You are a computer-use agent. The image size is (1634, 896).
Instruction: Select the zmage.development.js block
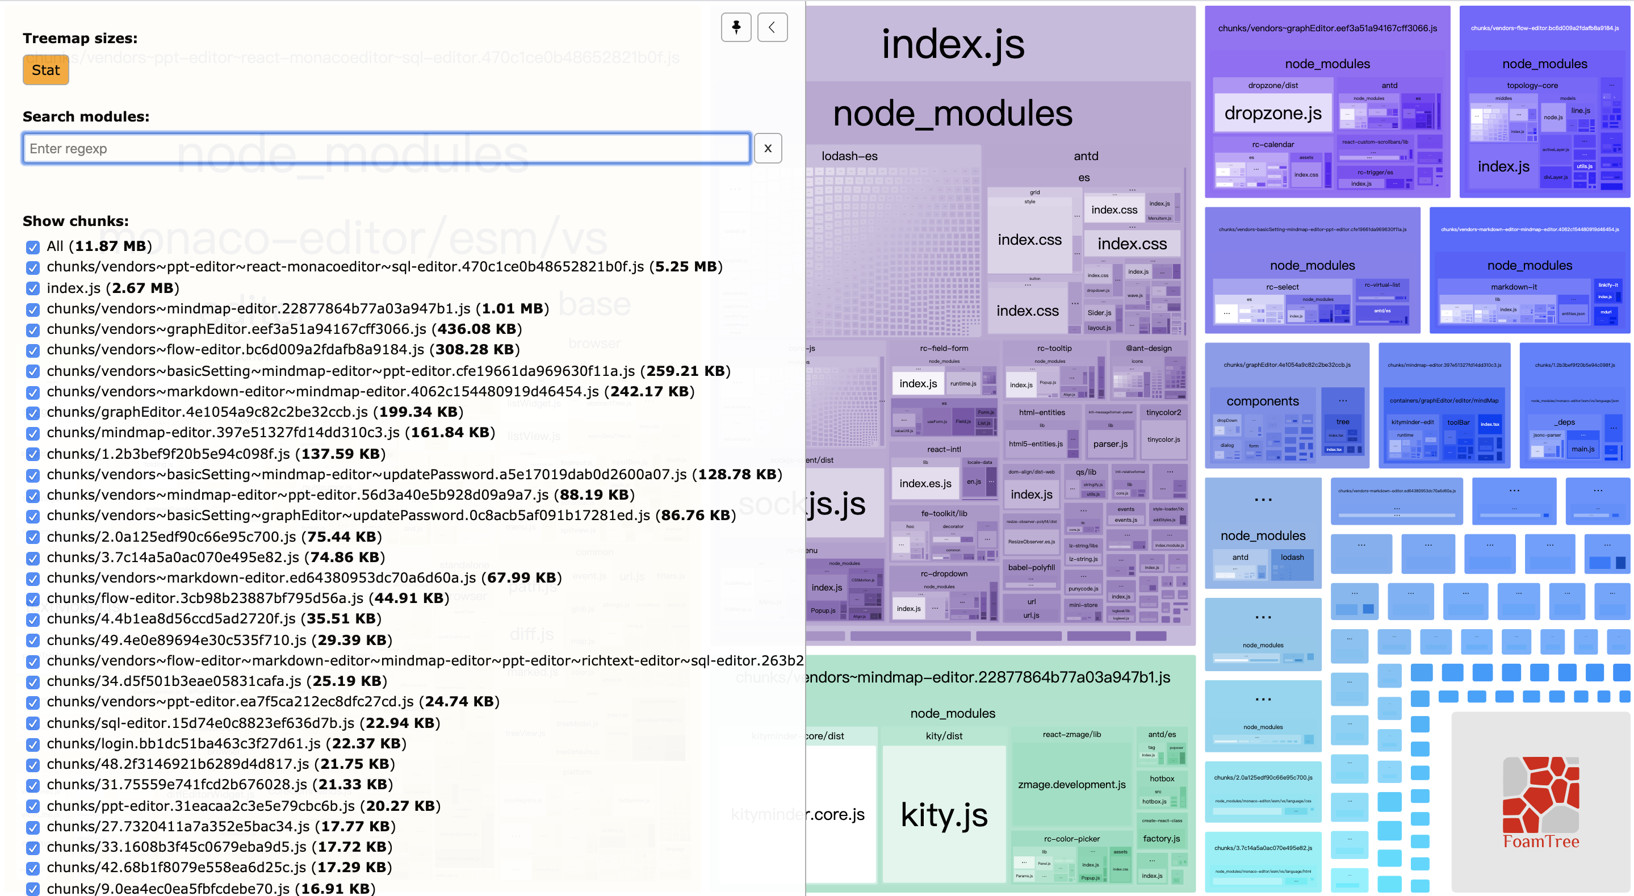pos(1071,785)
